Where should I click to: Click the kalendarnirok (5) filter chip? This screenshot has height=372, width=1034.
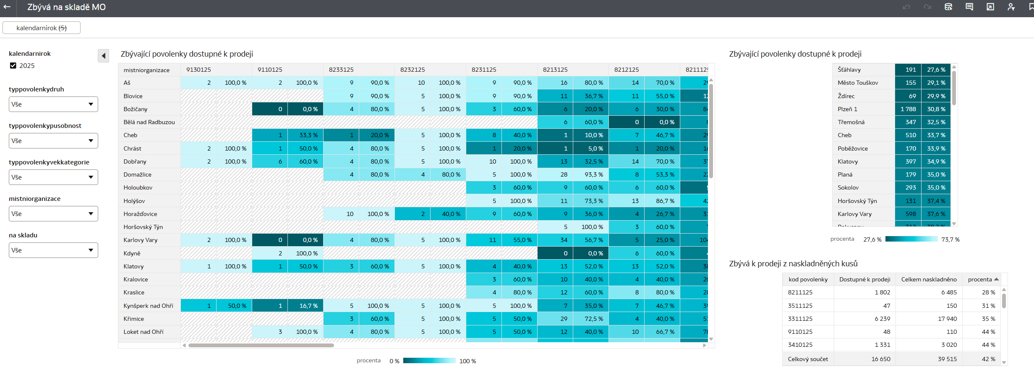tap(42, 28)
